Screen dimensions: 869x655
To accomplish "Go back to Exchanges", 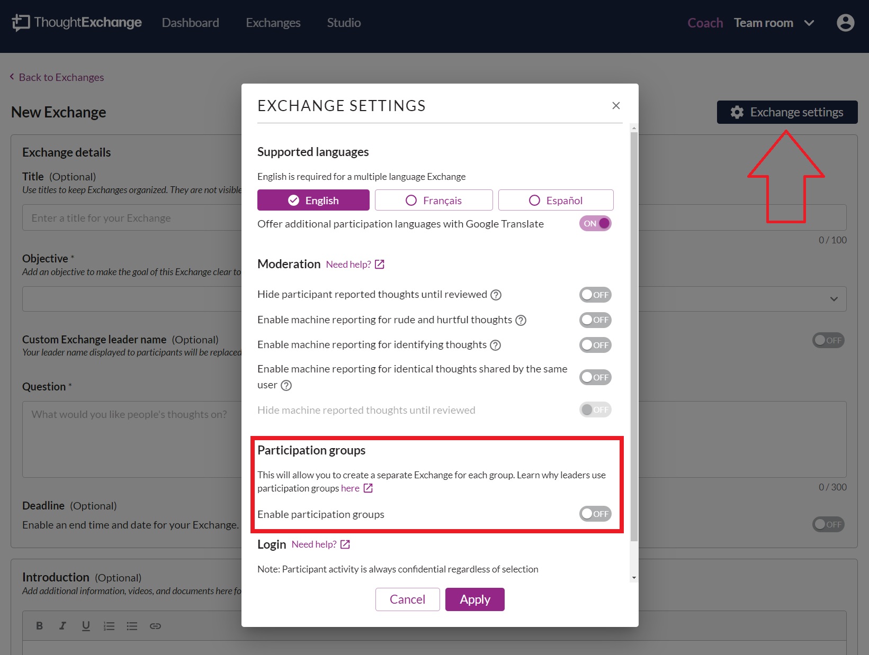I will point(57,77).
